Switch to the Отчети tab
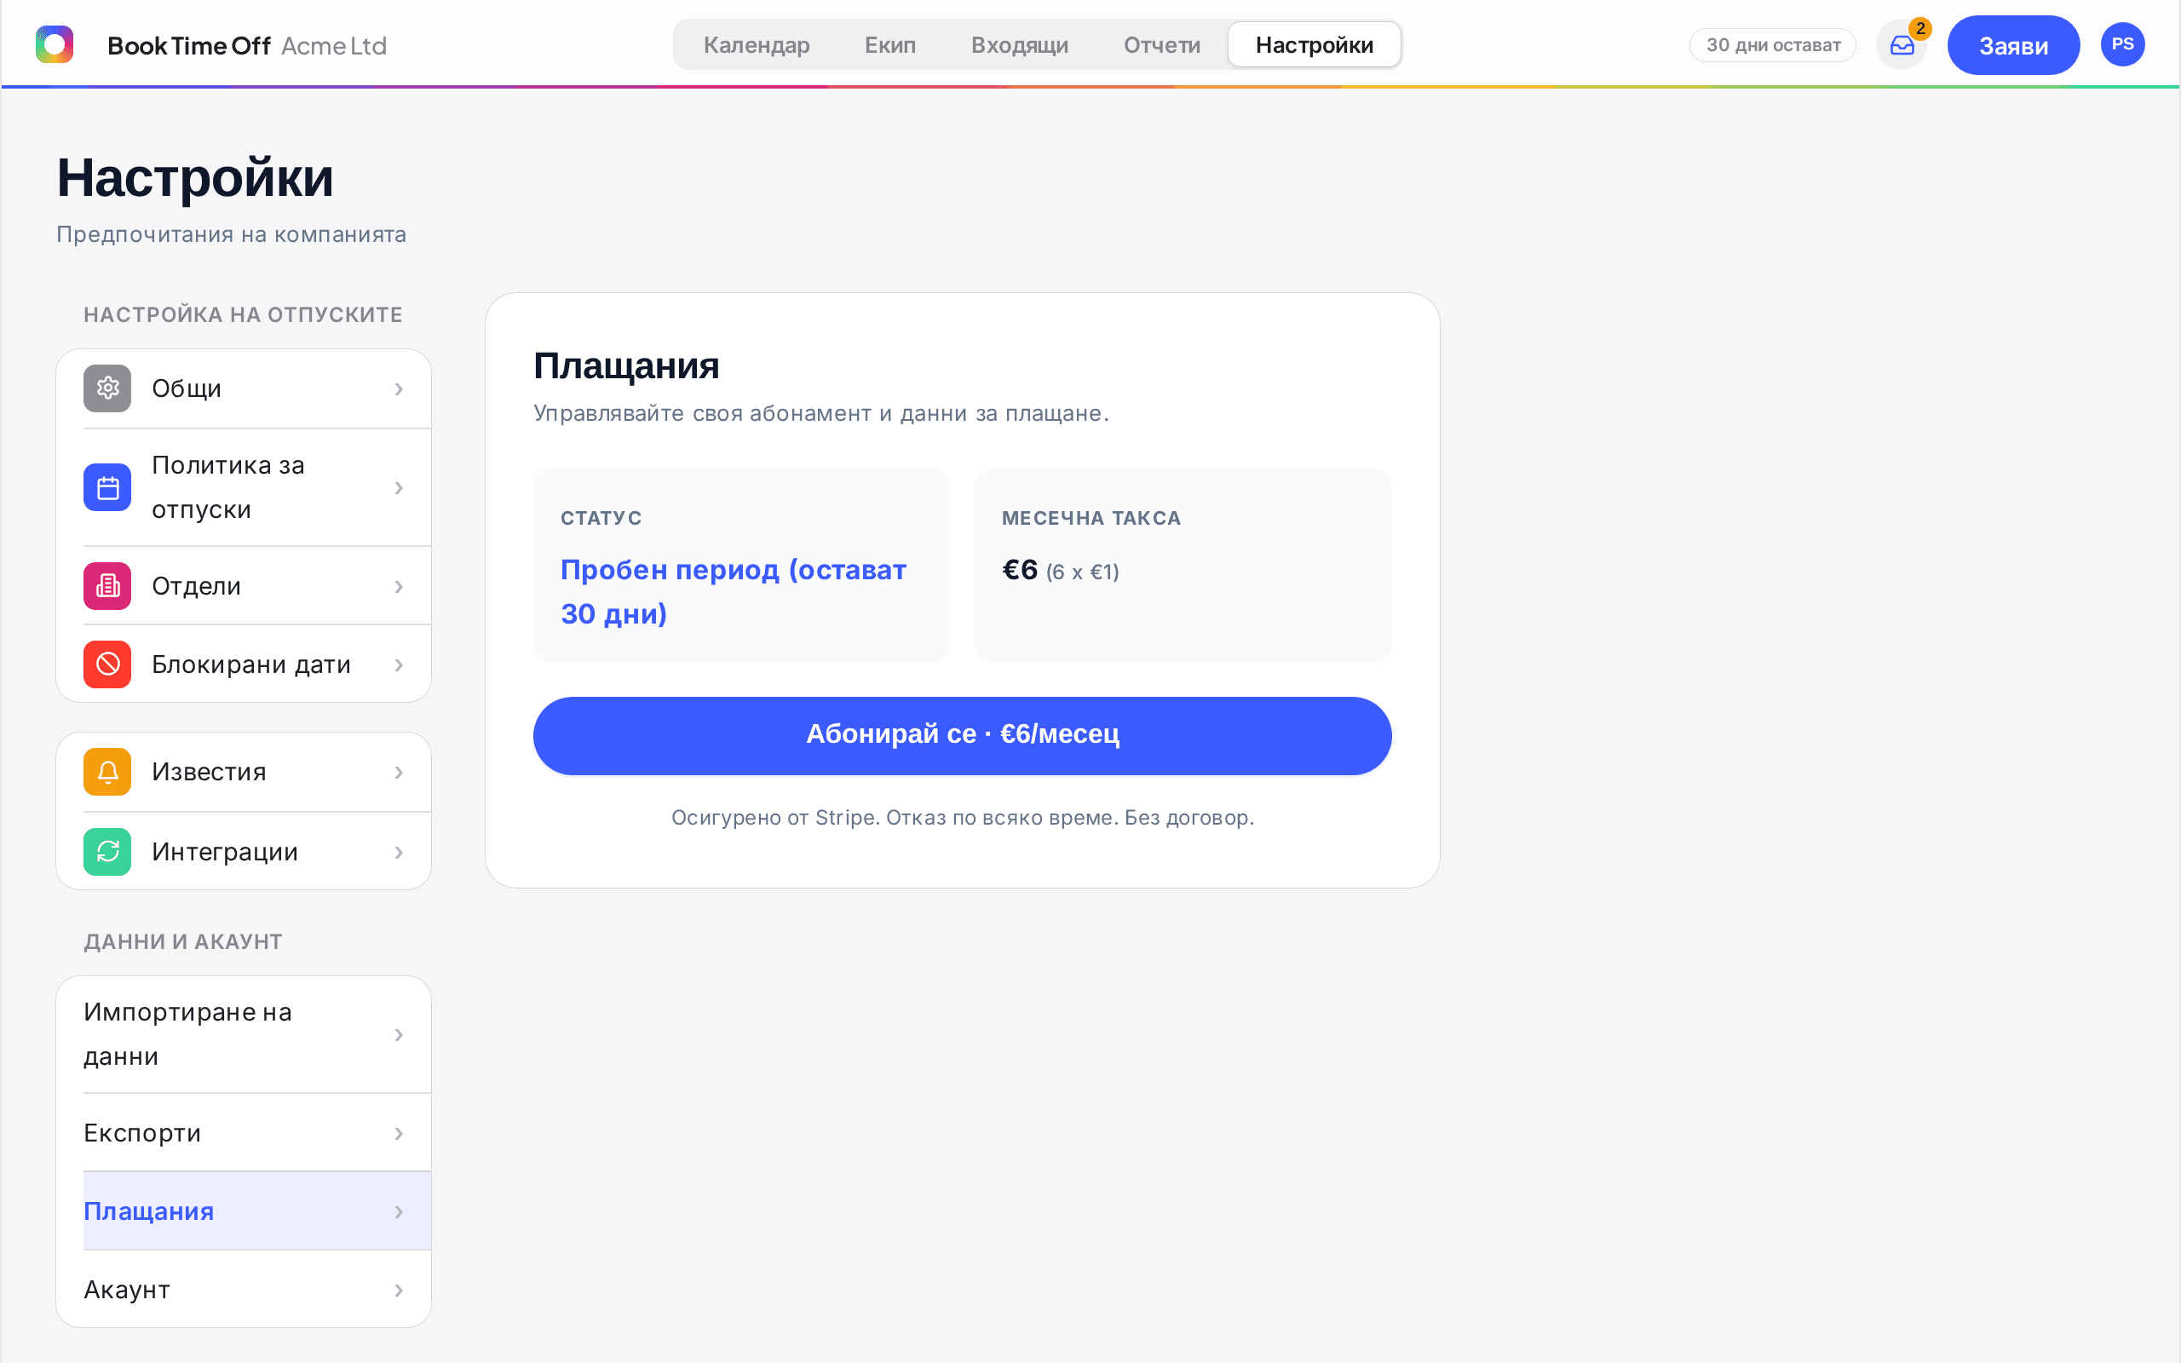The width and height of the screenshot is (2181, 1363). point(1162,45)
